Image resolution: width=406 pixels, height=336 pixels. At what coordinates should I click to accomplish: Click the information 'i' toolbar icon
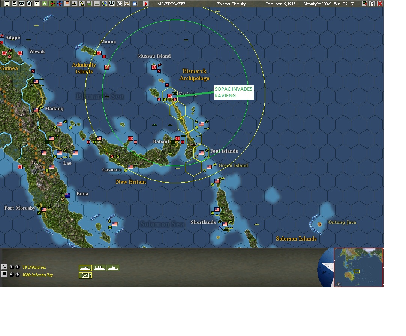(37, 4)
